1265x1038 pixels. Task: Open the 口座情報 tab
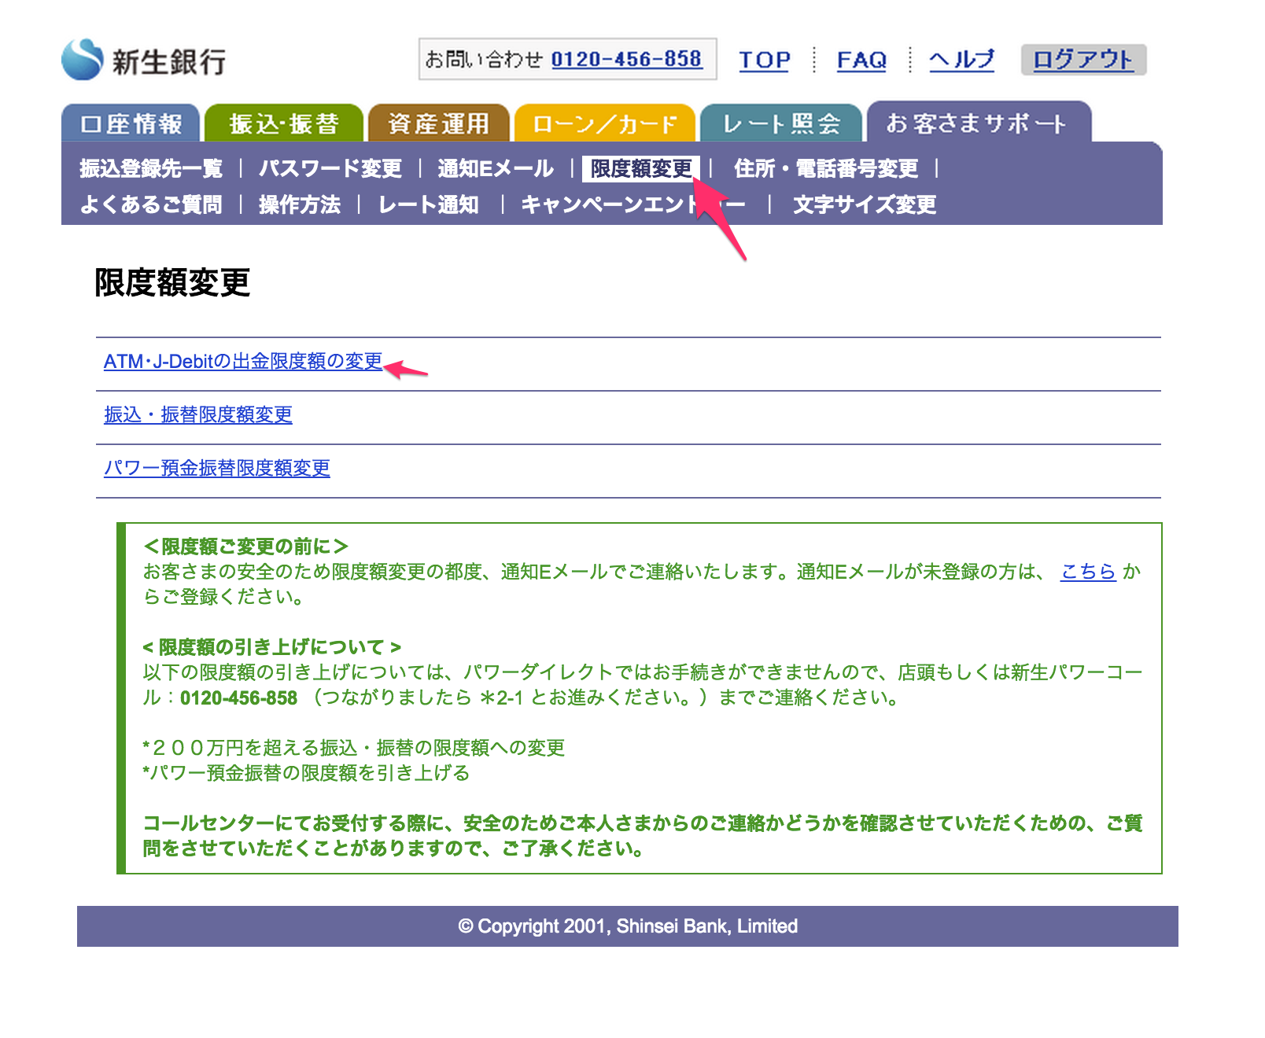coord(131,123)
